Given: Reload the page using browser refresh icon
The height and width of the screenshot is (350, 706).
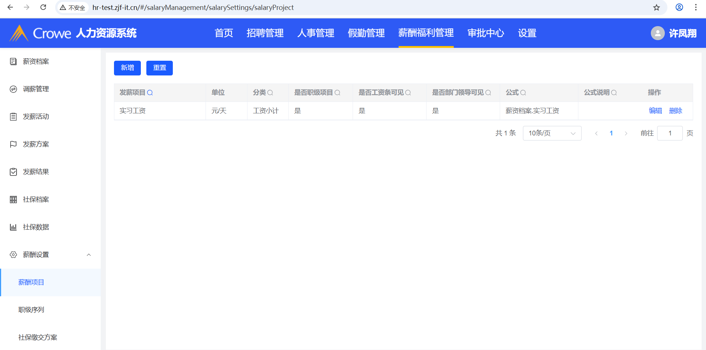Looking at the screenshot, I should point(43,7).
